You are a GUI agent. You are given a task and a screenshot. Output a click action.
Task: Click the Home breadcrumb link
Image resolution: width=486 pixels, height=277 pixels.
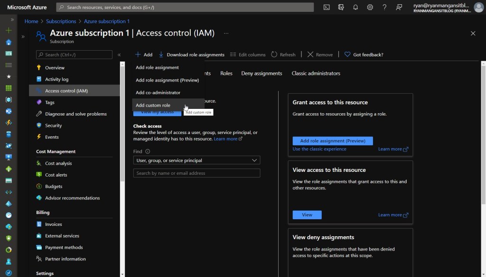31,21
